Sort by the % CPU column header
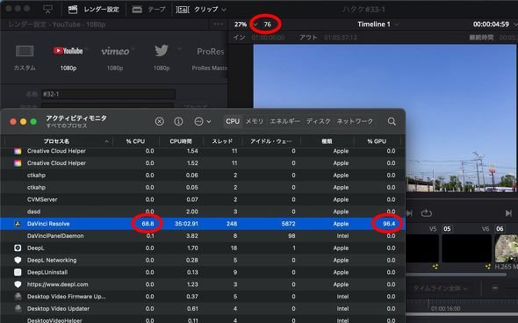The image size is (518, 323). tap(135, 141)
